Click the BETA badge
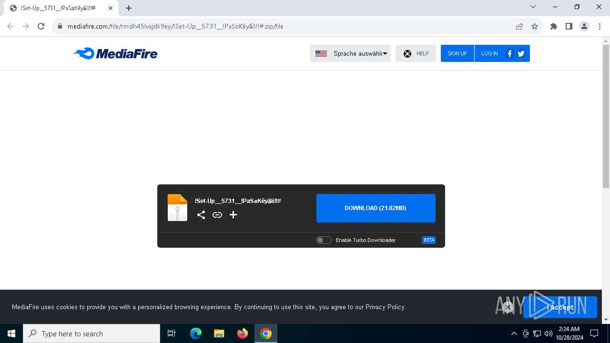This screenshot has height=343, width=610. tap(429, 240)
